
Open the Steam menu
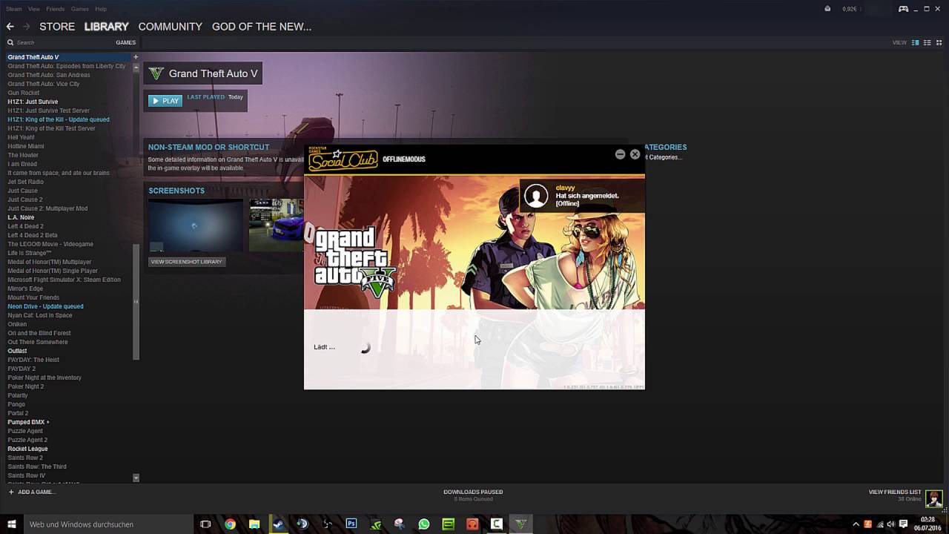(x=13, y=9)
